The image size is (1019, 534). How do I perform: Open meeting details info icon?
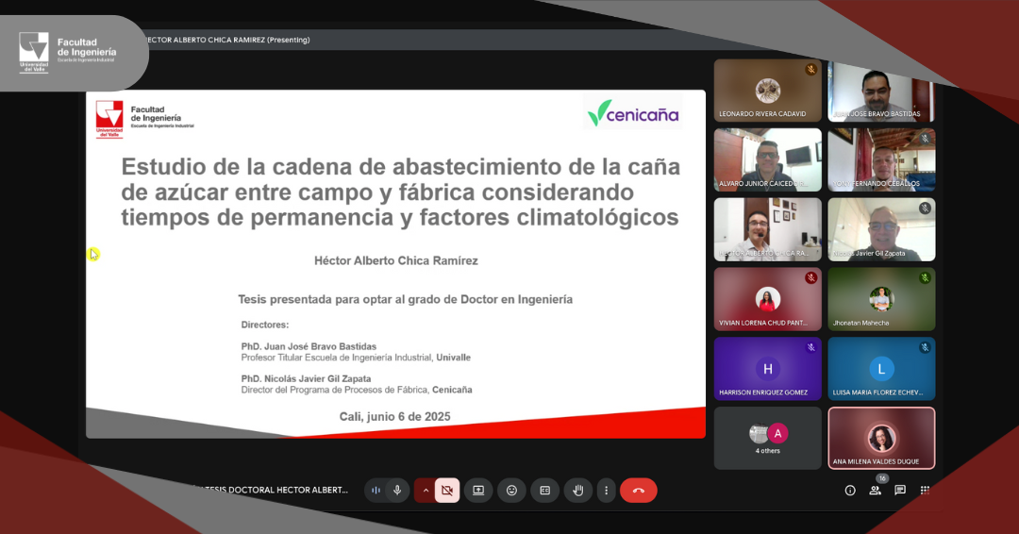(850, 491)
